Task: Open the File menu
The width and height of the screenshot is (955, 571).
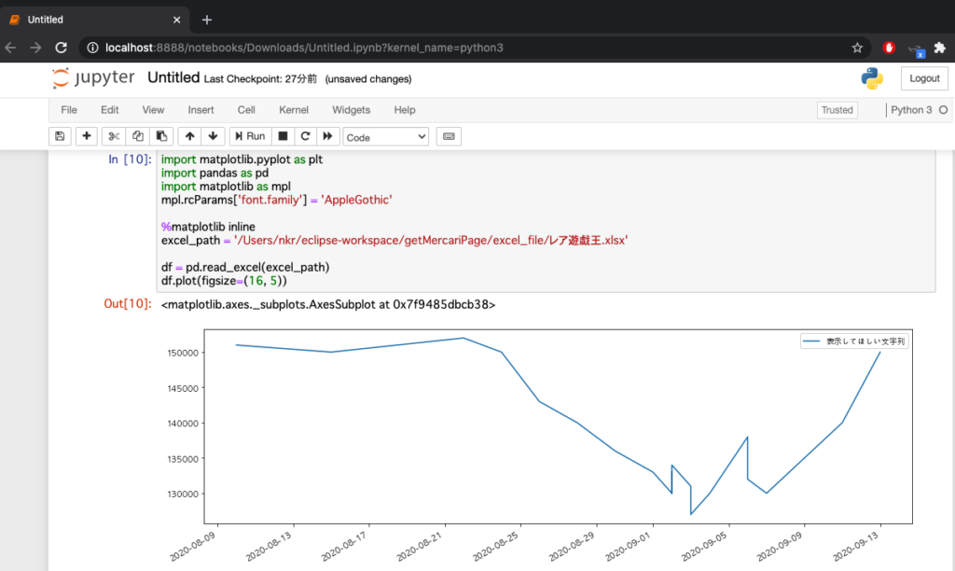Action: (x=69, y=110)
